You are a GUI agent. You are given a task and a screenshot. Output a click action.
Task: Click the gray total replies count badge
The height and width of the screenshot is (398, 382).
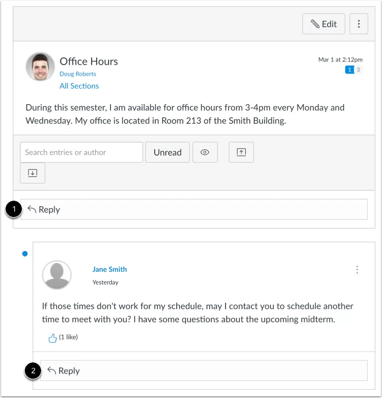(358, 70)
